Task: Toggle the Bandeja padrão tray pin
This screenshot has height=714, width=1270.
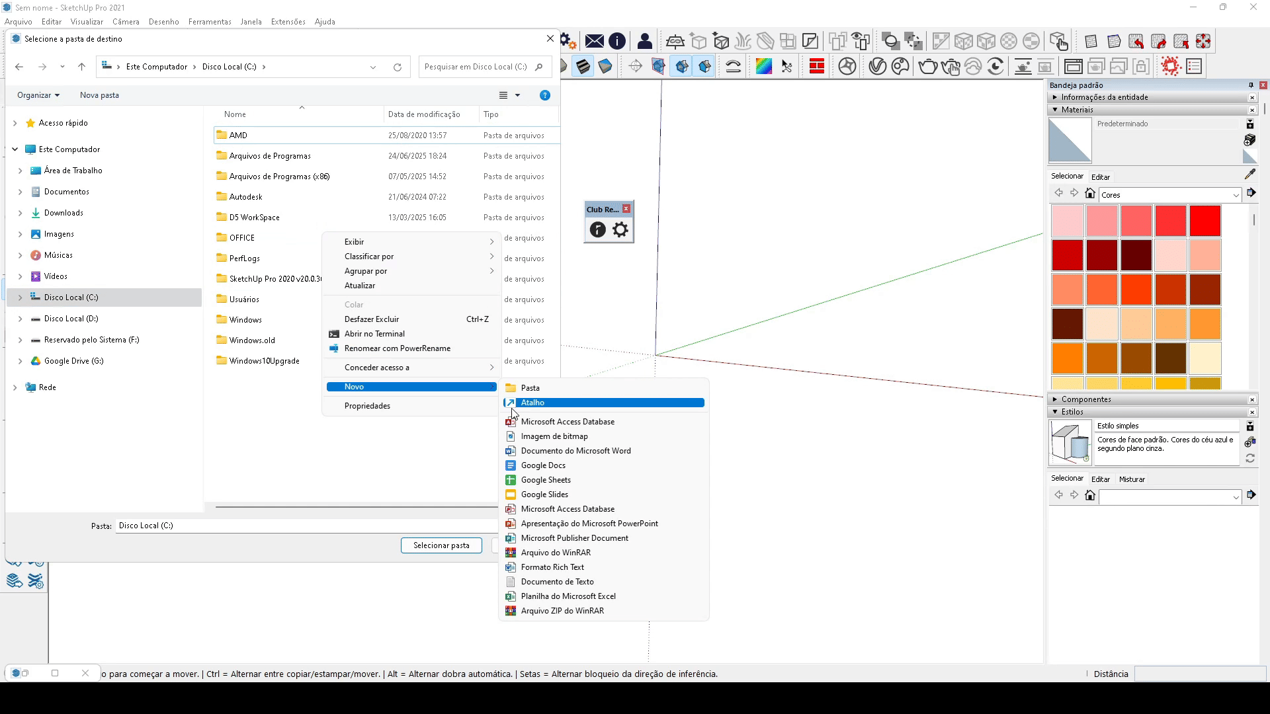Action: (x=1251, y=85)
